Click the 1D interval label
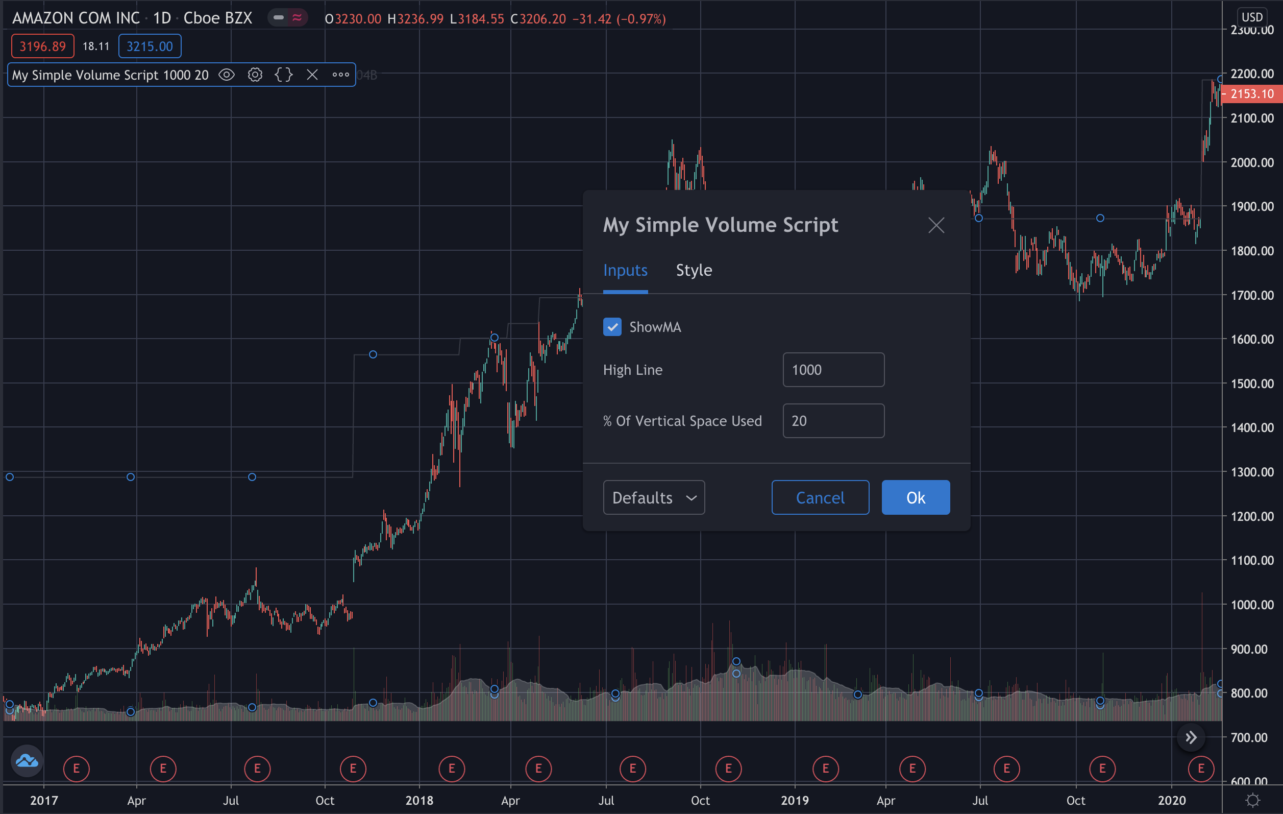Viewport: 1283px width, 814px height. [x=162, y=18]
